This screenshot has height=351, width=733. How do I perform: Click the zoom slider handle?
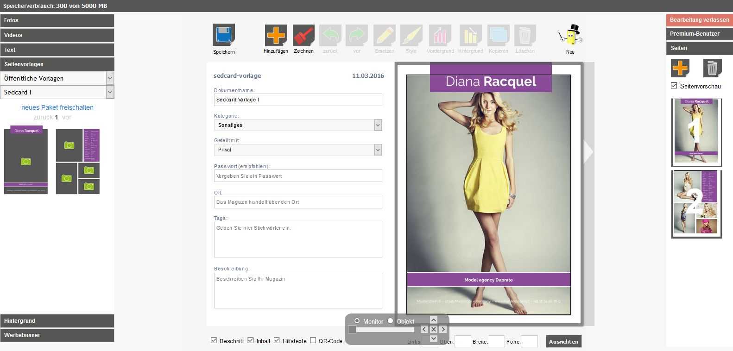click(x=352, y=329)
